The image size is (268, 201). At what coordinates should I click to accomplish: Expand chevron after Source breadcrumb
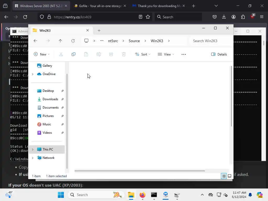[145, 41]
